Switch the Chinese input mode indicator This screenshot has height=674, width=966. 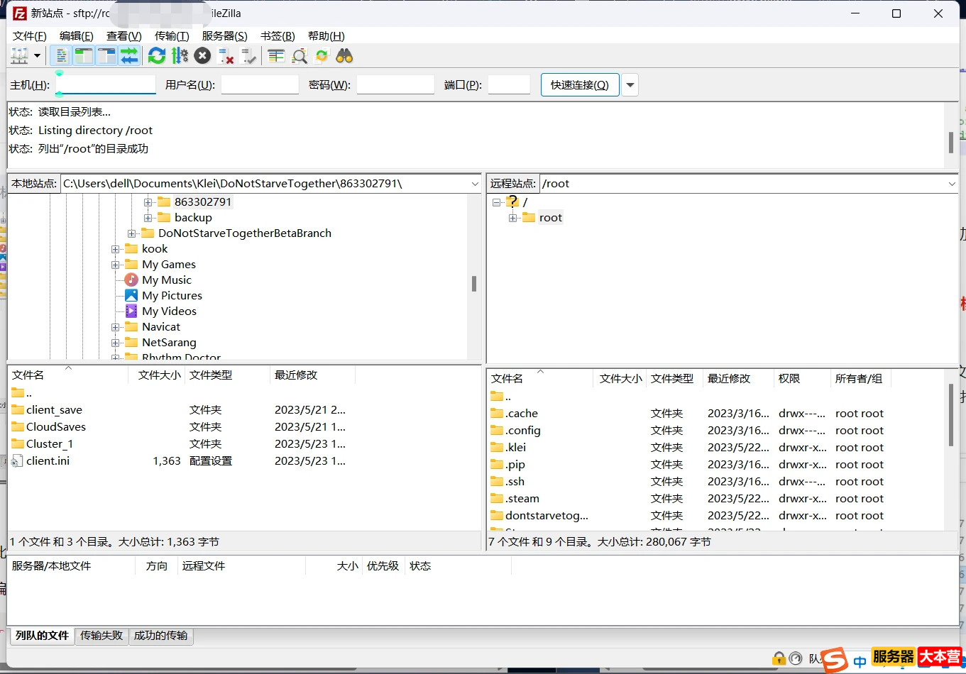(860, 662)
